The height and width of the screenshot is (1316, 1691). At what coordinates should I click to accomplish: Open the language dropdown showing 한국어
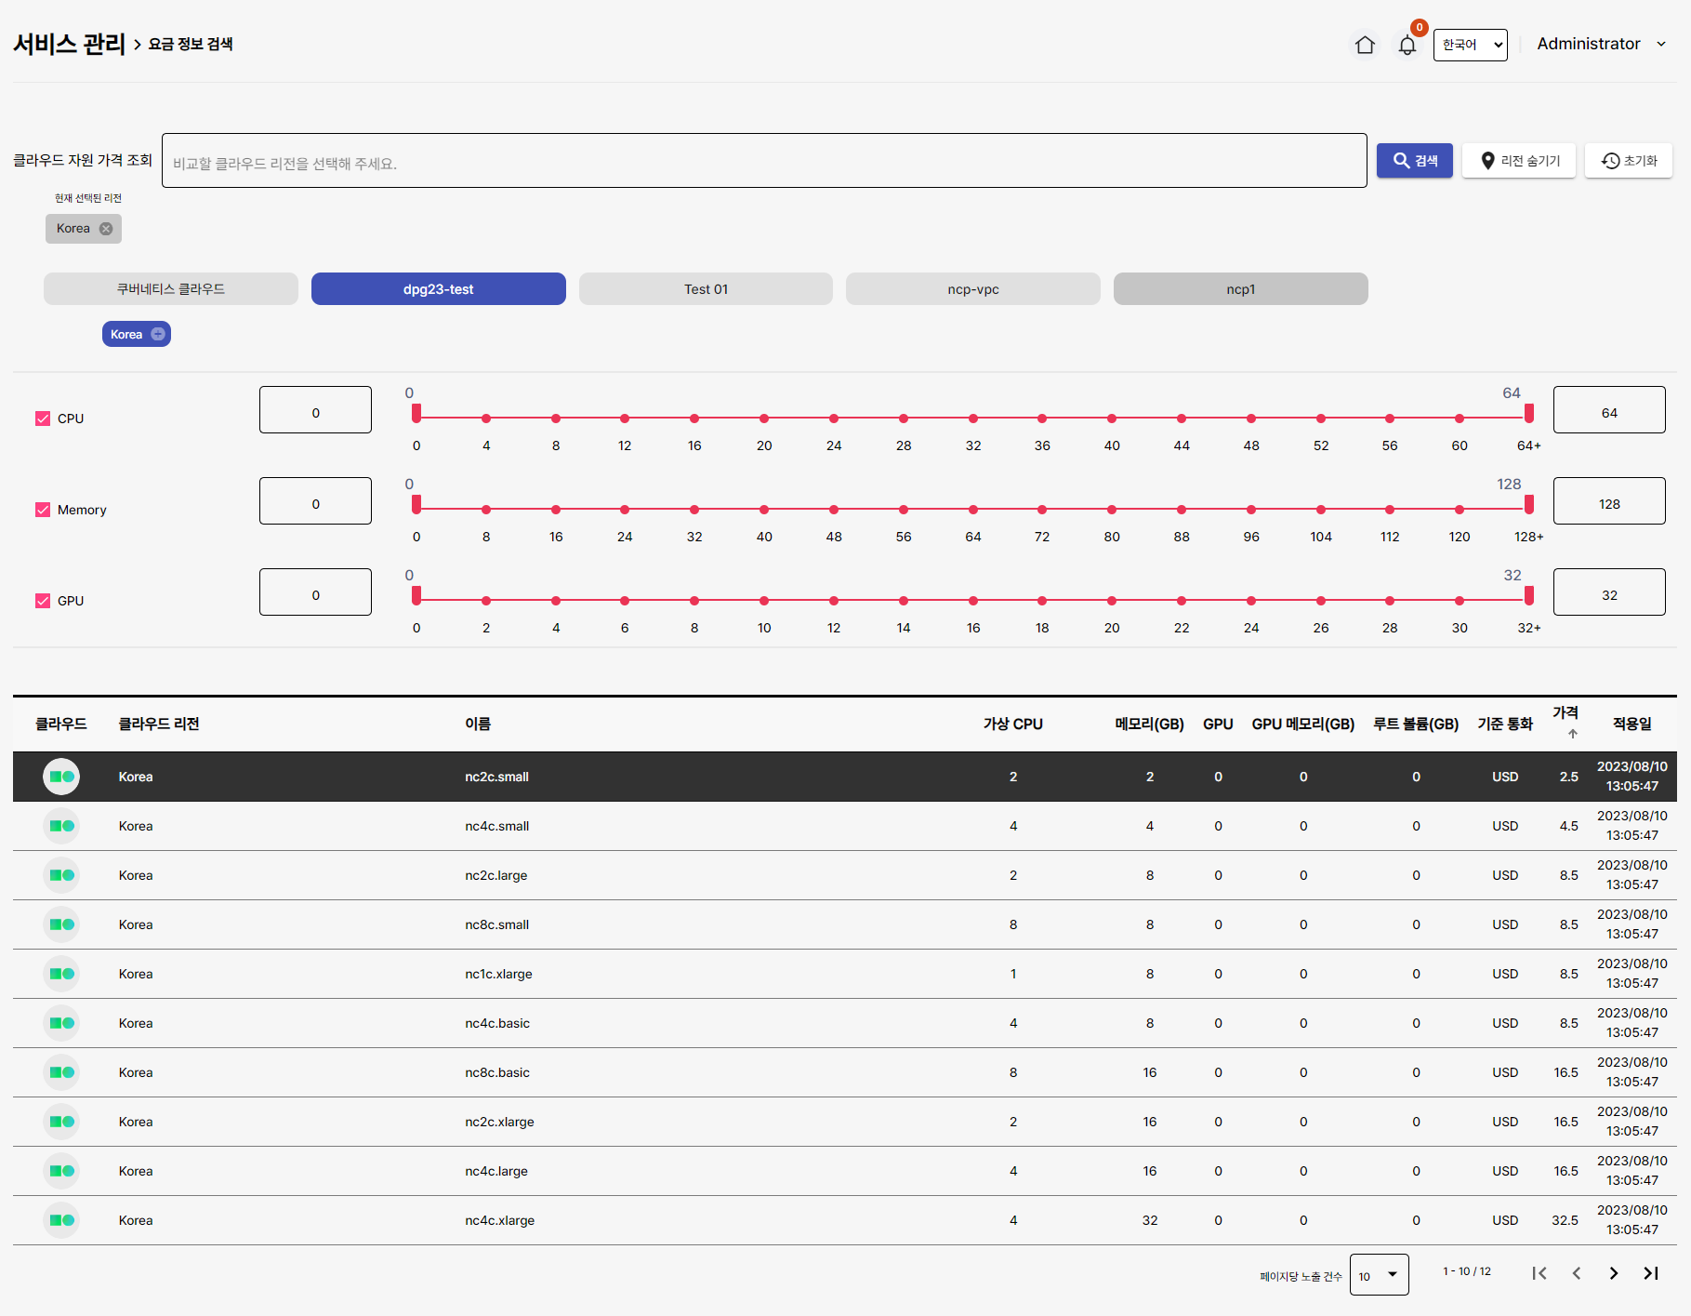1470,45
